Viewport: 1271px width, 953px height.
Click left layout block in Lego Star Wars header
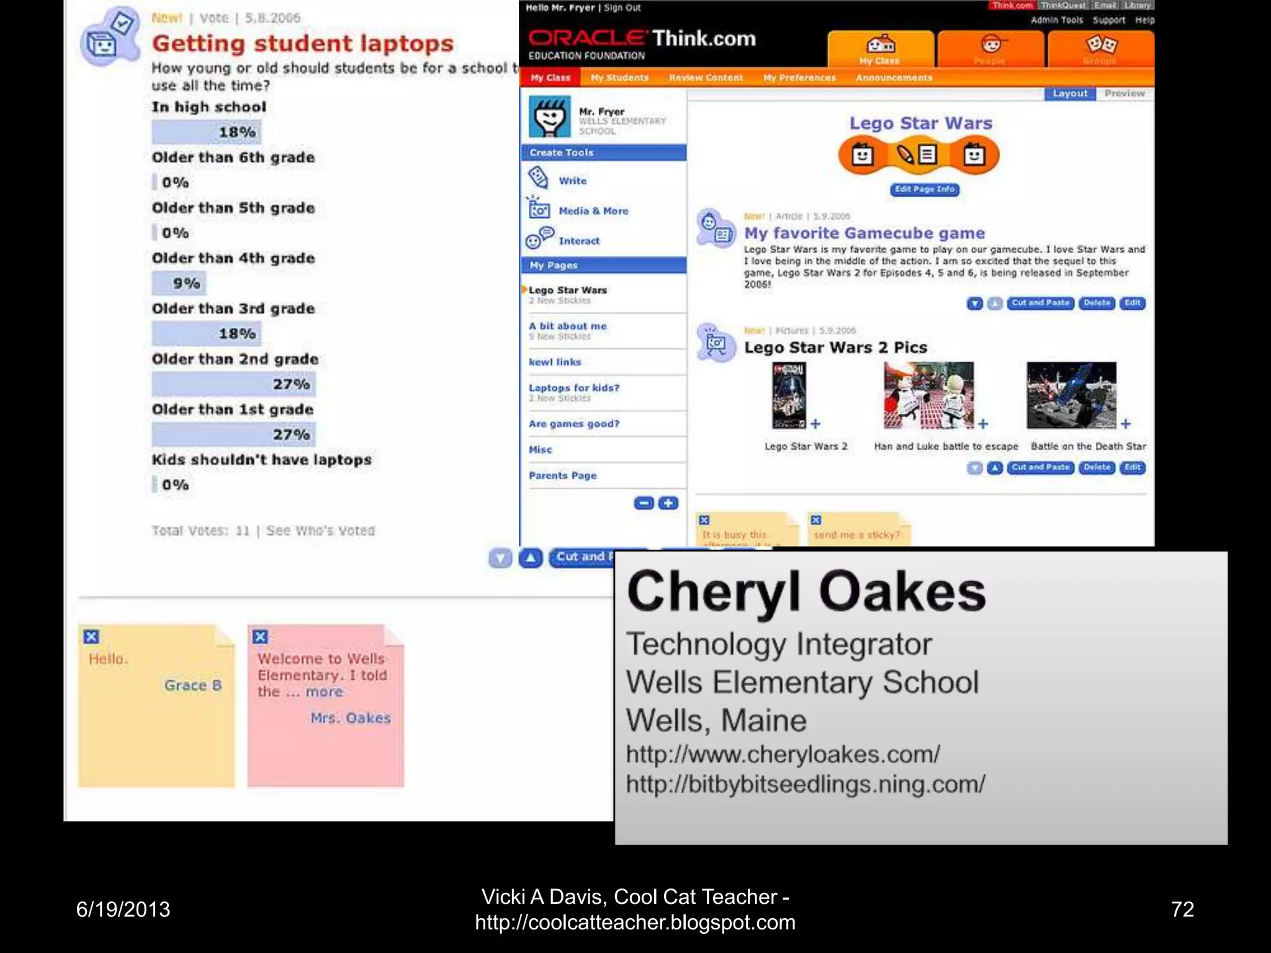[862, 155]
